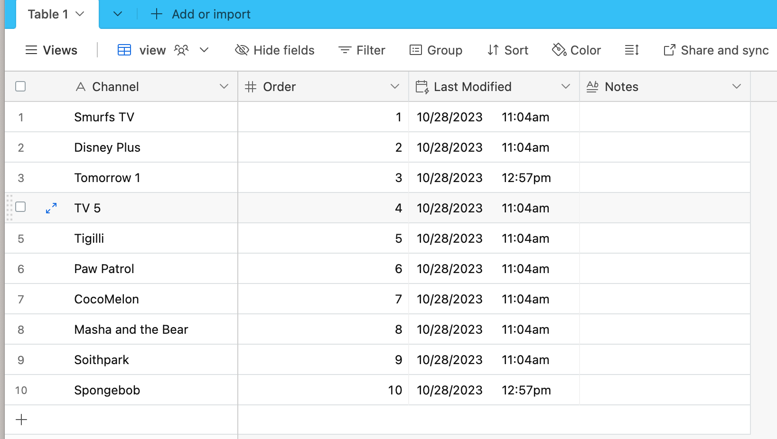777x439 pixels.
Task: Open the Notes column dropdown
Action: click(x=737, y=86)
